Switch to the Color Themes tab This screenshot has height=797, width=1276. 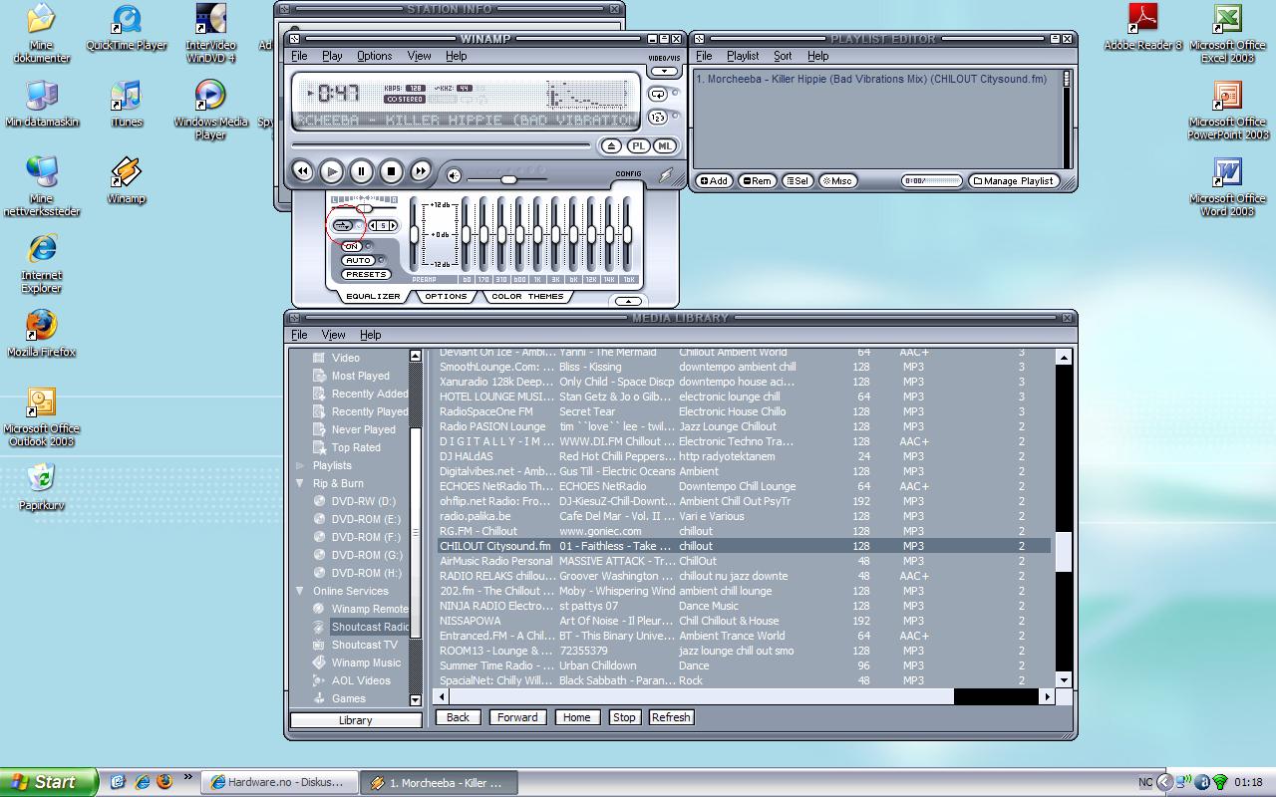[526, 296]
